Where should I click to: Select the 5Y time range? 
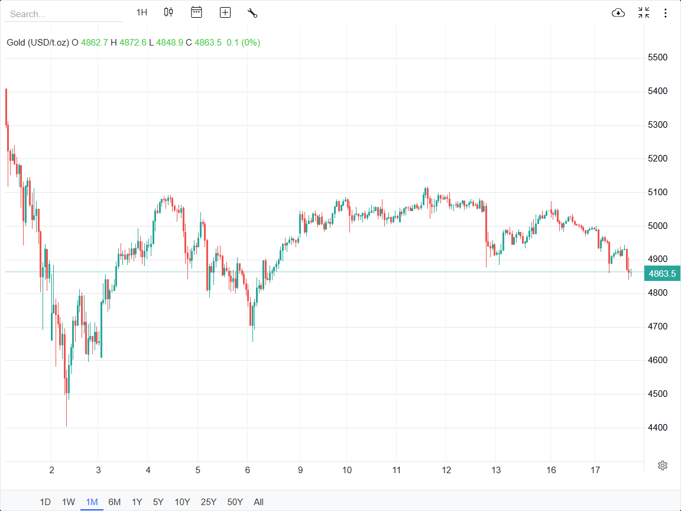click(x=158, y=502)
